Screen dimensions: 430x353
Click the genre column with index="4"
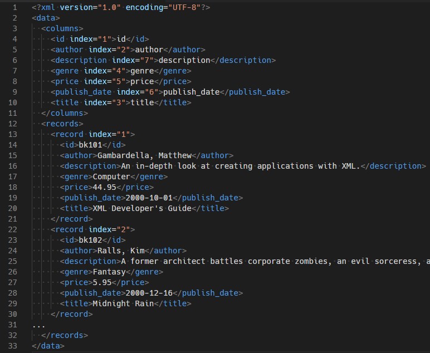pyautogui.click(x=121, y=71)
